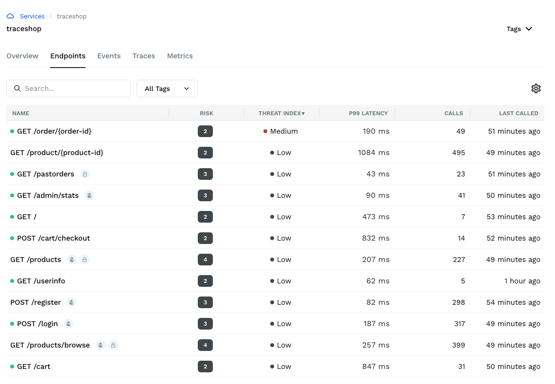The height and width of the screenshot is (384, 555).
Task: Open the All Tags filter dropdown
Action: pyautogui.click(x=167, y=88)
